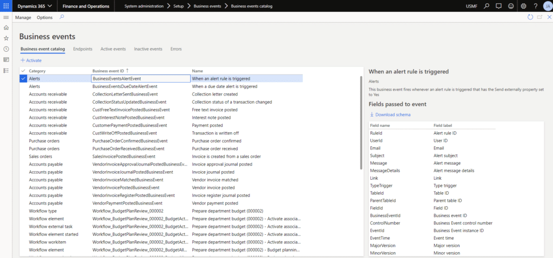Select CustInterestNotePostedBusinessEvent row
Screen dimensions: 553x258
[x=161, y=117]
